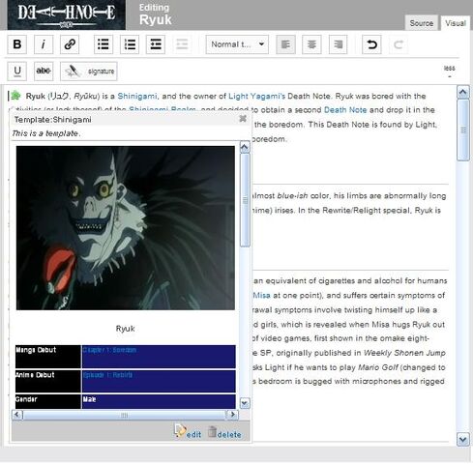This screenshot has width=473, height=464.
Task: Open the Light Yagami's link
Action: [x=256, y=96]
